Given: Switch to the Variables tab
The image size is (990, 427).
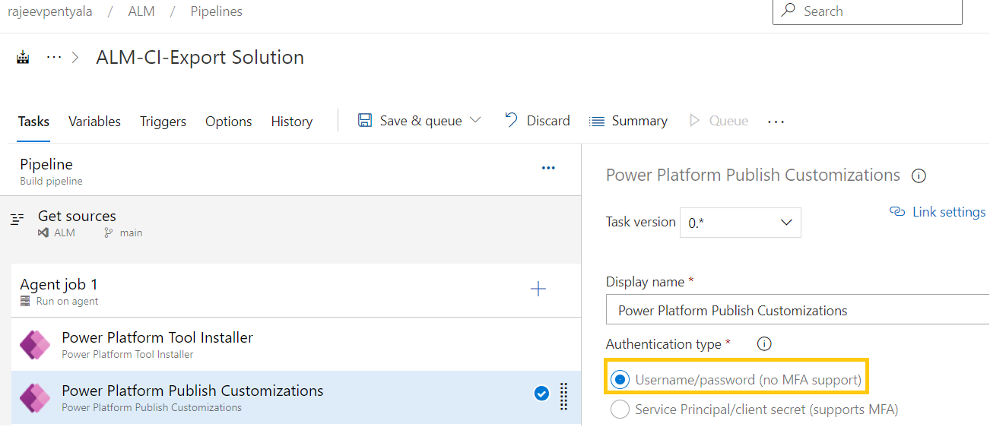Looking at the screenshot, I should click(x=94, y=122).
